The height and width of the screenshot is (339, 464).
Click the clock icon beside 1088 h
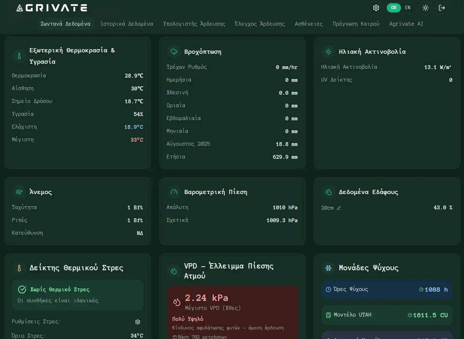click(422, 290)
